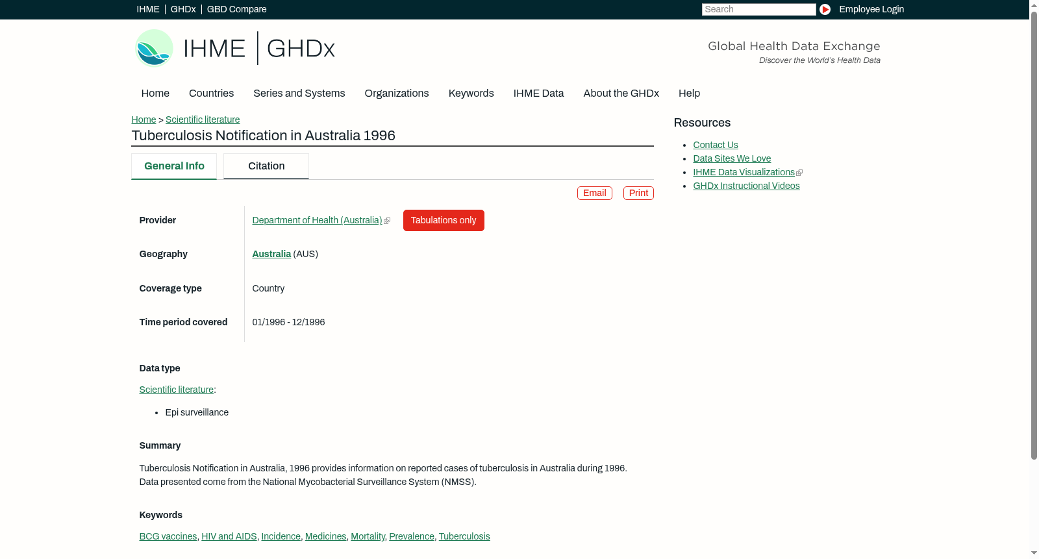Focus the Search input field

click(758, 9)
